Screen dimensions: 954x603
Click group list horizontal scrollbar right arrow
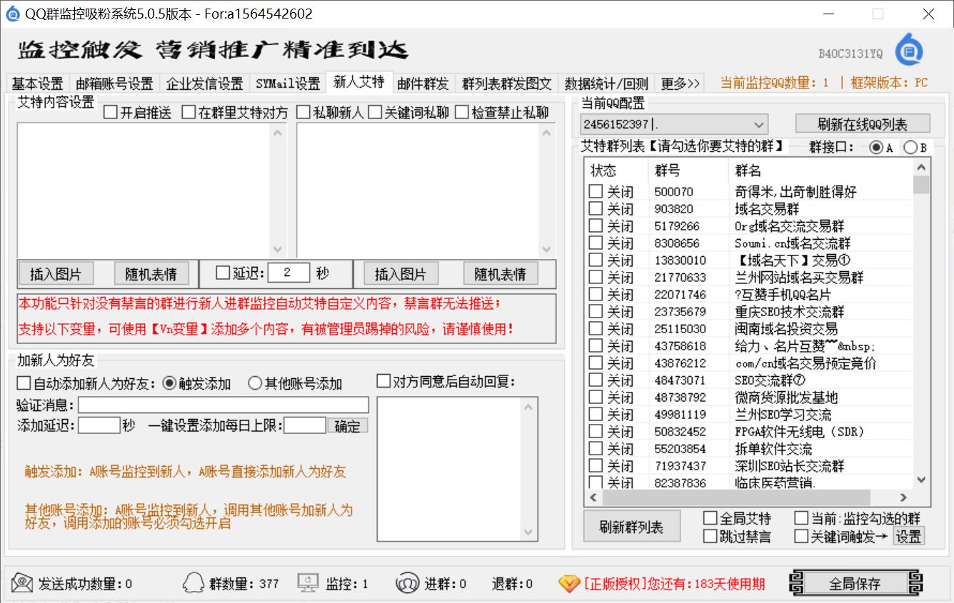[x=903, y=497]
